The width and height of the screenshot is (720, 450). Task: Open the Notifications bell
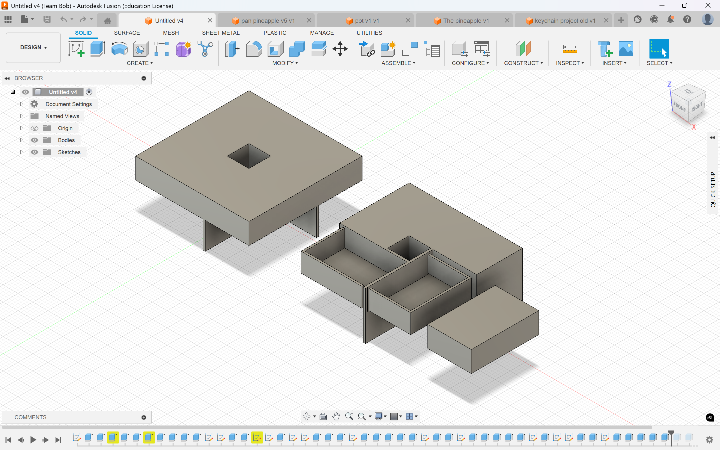670,20
